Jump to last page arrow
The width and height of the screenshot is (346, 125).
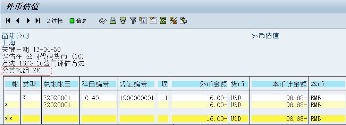click(x=38, y=21)
